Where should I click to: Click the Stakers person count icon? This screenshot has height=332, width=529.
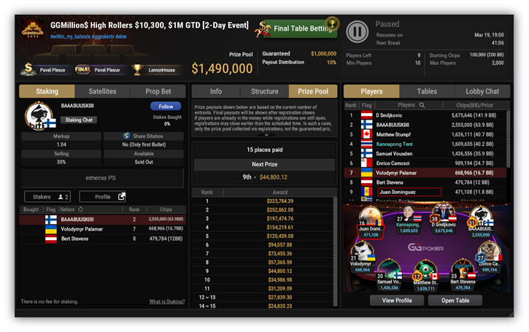tap(61, 197)
